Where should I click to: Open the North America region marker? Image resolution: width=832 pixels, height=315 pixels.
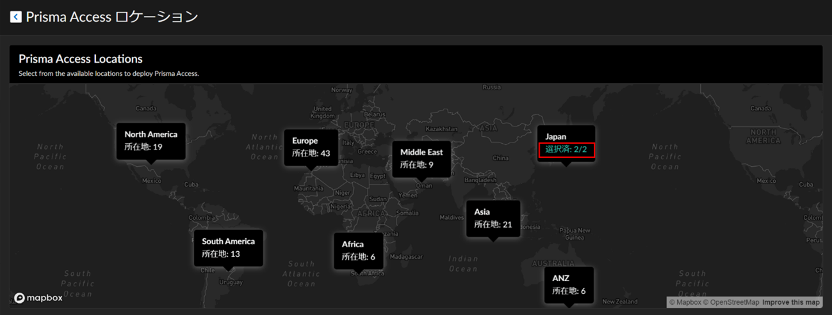[151, 141]
